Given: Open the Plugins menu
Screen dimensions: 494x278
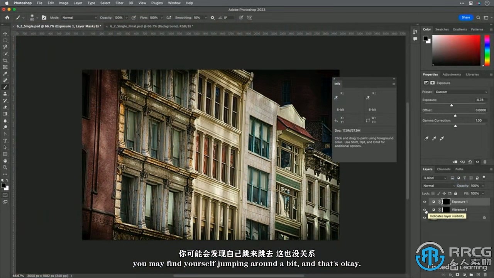Looking at the screenshot, I should 157,3.
